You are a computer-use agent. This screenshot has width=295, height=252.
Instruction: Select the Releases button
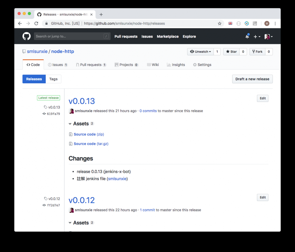tap(34, 79)
